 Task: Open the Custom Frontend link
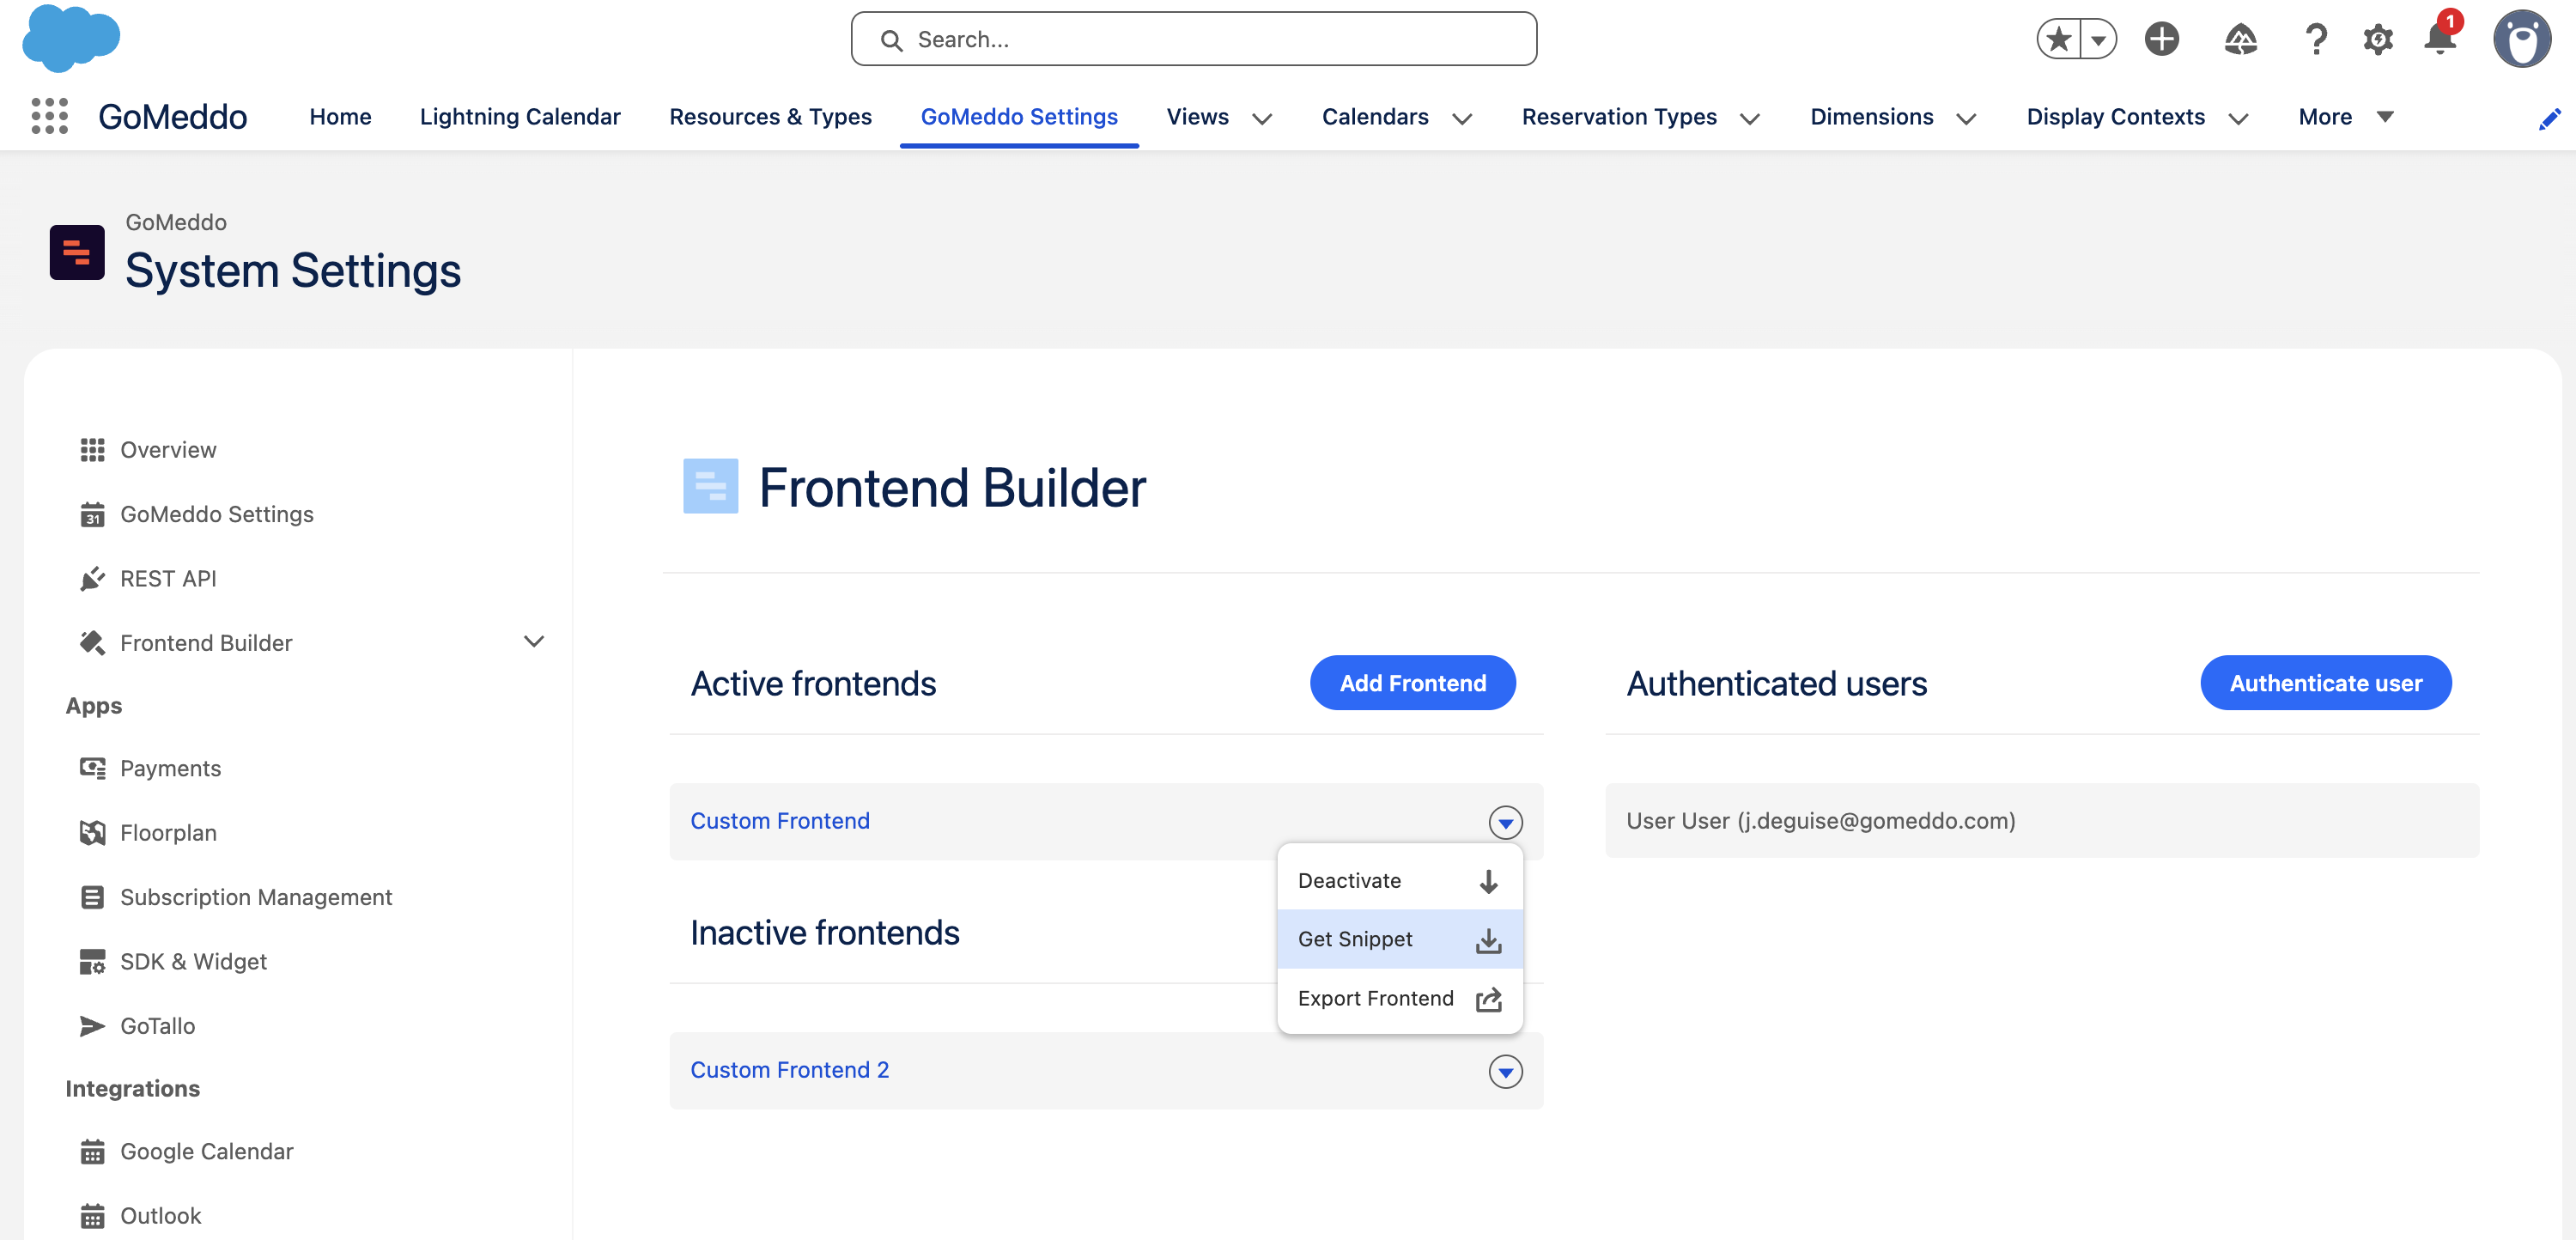(780, 821)
